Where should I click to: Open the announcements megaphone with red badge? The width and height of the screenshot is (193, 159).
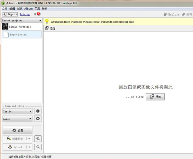pyautogui.click(x=37, y=14)
